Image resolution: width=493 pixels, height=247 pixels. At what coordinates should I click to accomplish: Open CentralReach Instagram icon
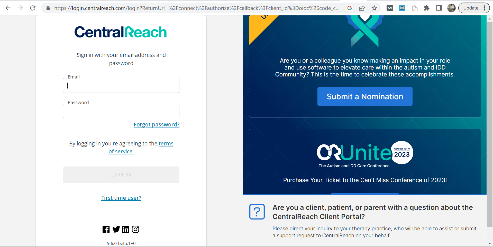135,229
